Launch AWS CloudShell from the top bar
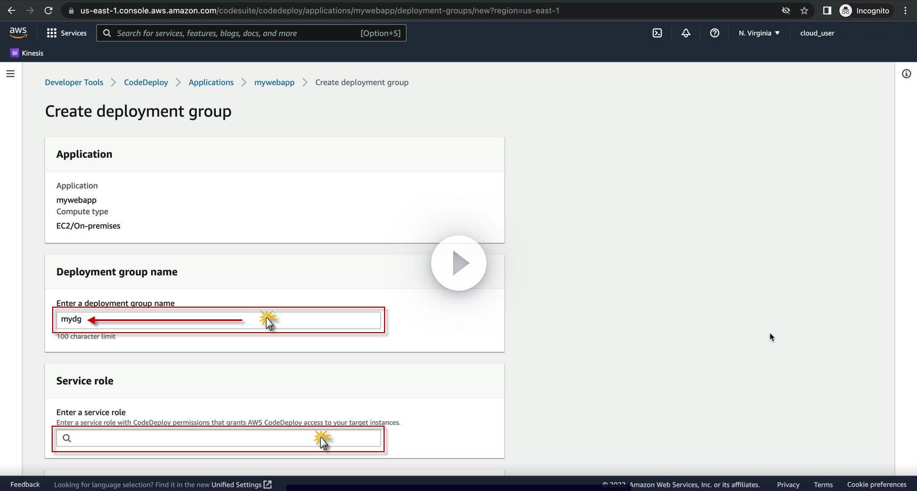 point(657,33)
